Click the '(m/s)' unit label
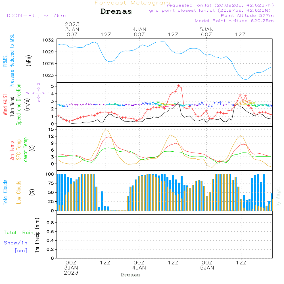284x284 pixels. 27,105
